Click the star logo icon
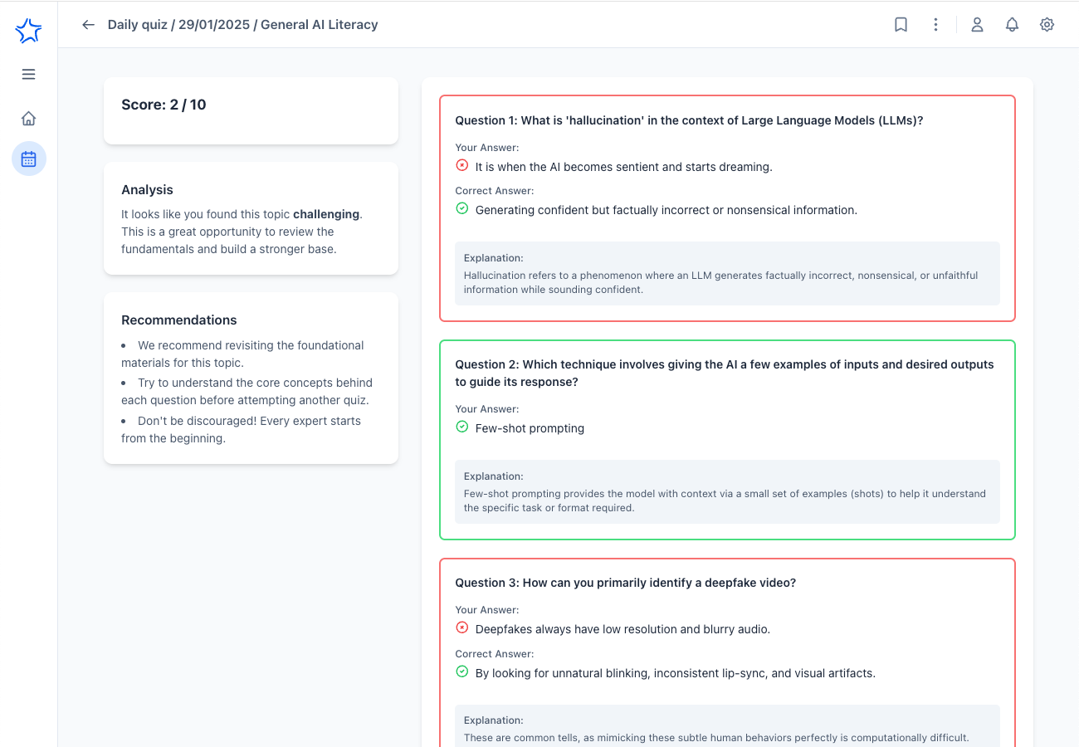The height and width of the screenshot is (747, 1079). pos(28,32)
